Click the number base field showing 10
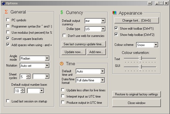Viewport: 170px width, 114px height. click(x=18, y=91)
